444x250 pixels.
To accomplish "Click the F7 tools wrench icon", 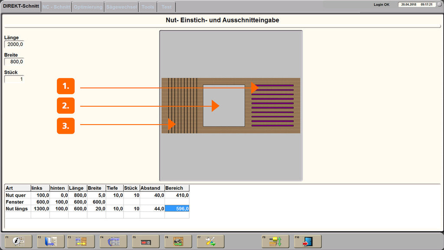I will click(211, 241).
